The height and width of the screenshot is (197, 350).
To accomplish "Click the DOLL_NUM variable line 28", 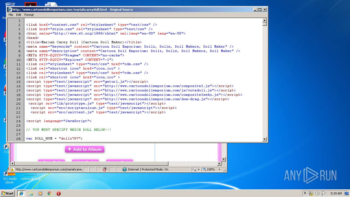I will point(54,138).
